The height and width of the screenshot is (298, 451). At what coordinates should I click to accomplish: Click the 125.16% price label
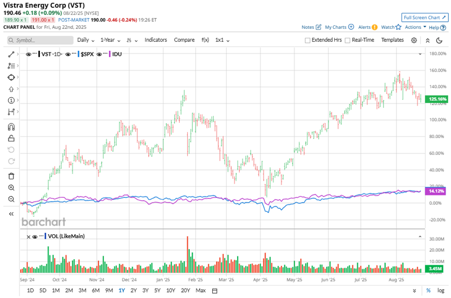pos(437,99)
